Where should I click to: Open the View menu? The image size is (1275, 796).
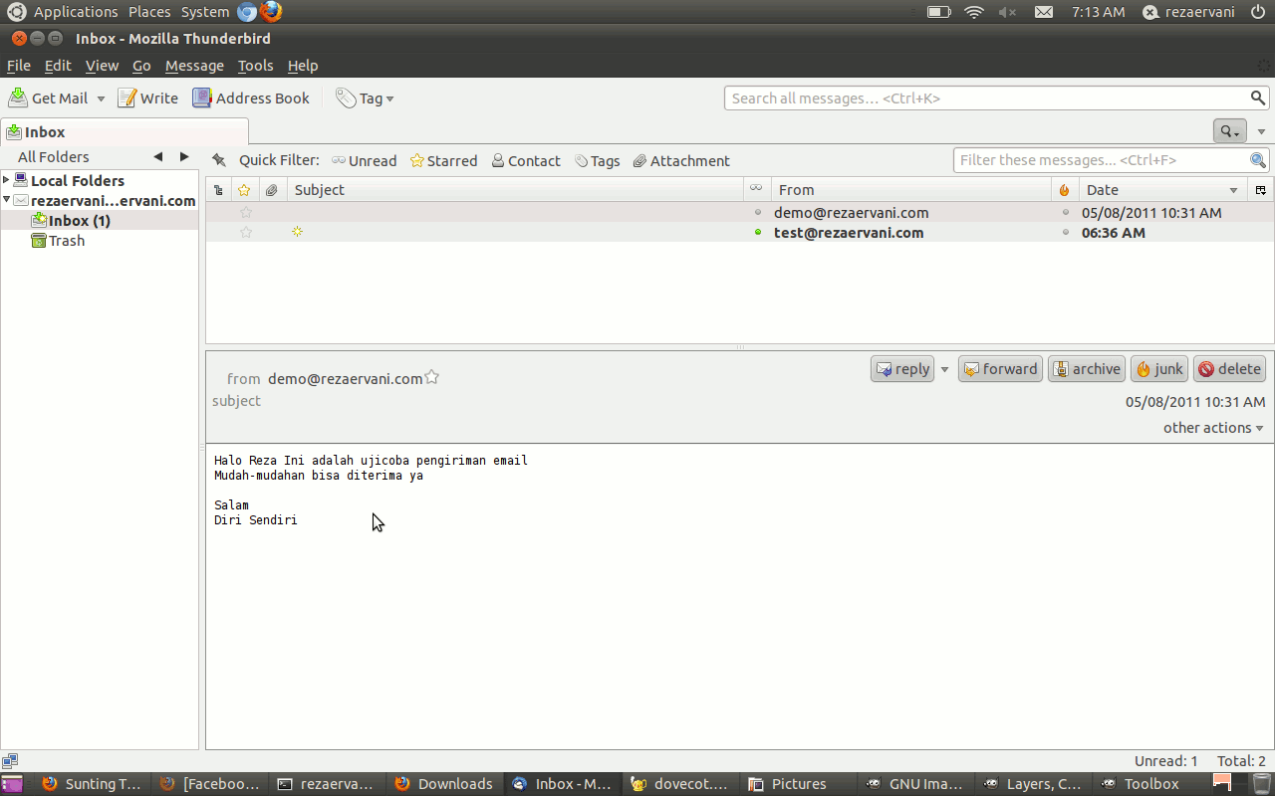click(102, 66)
